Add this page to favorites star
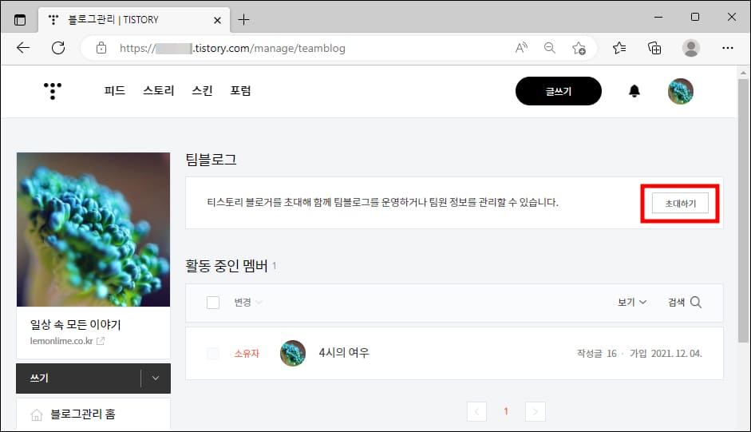The image size is (751, 432). (579, 48)
